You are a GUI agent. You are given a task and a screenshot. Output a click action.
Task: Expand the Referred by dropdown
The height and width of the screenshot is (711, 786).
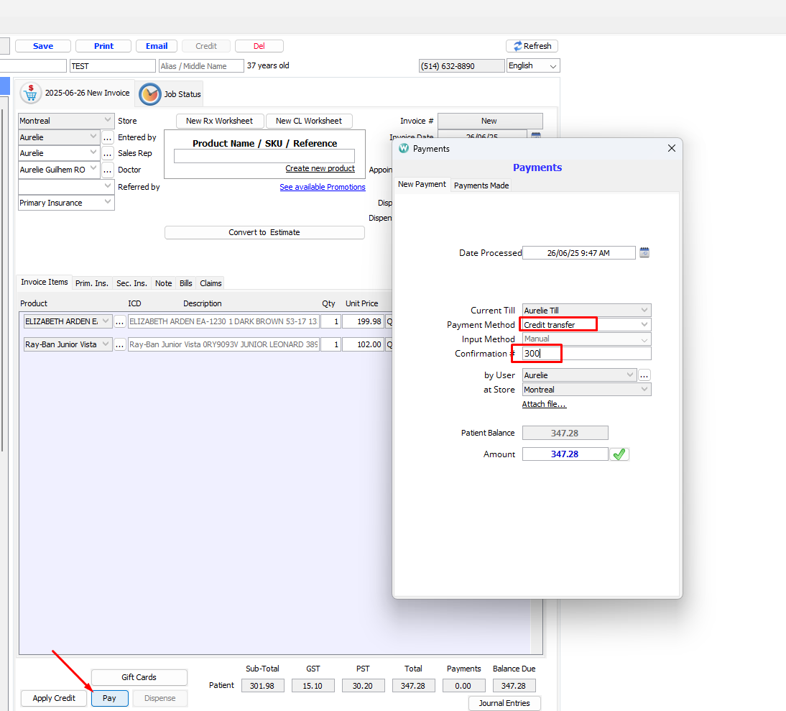pyautogui.click(x=107, y=186)
